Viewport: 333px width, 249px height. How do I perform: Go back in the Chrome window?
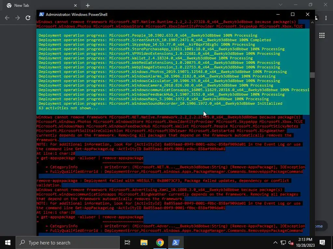(x=7, y=18)
